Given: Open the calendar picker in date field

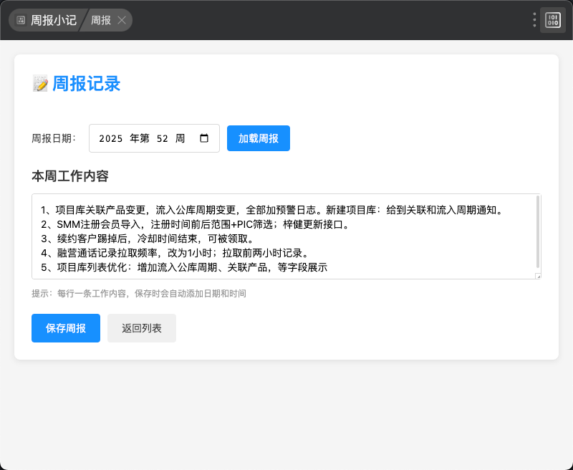Looking at the screenshot, I should (204, 138).
